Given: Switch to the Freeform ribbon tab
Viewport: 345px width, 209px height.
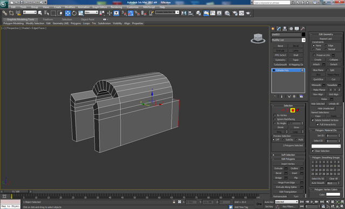Looking at the screenshot, I should (x=48, y=19).
